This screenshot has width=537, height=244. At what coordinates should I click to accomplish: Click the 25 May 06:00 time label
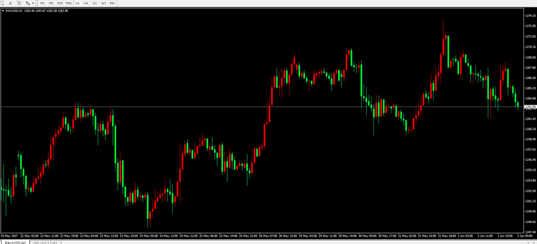(209, 235)
